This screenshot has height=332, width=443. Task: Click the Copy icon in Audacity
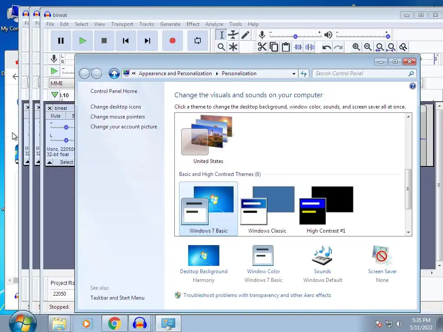tap(274, 47)
